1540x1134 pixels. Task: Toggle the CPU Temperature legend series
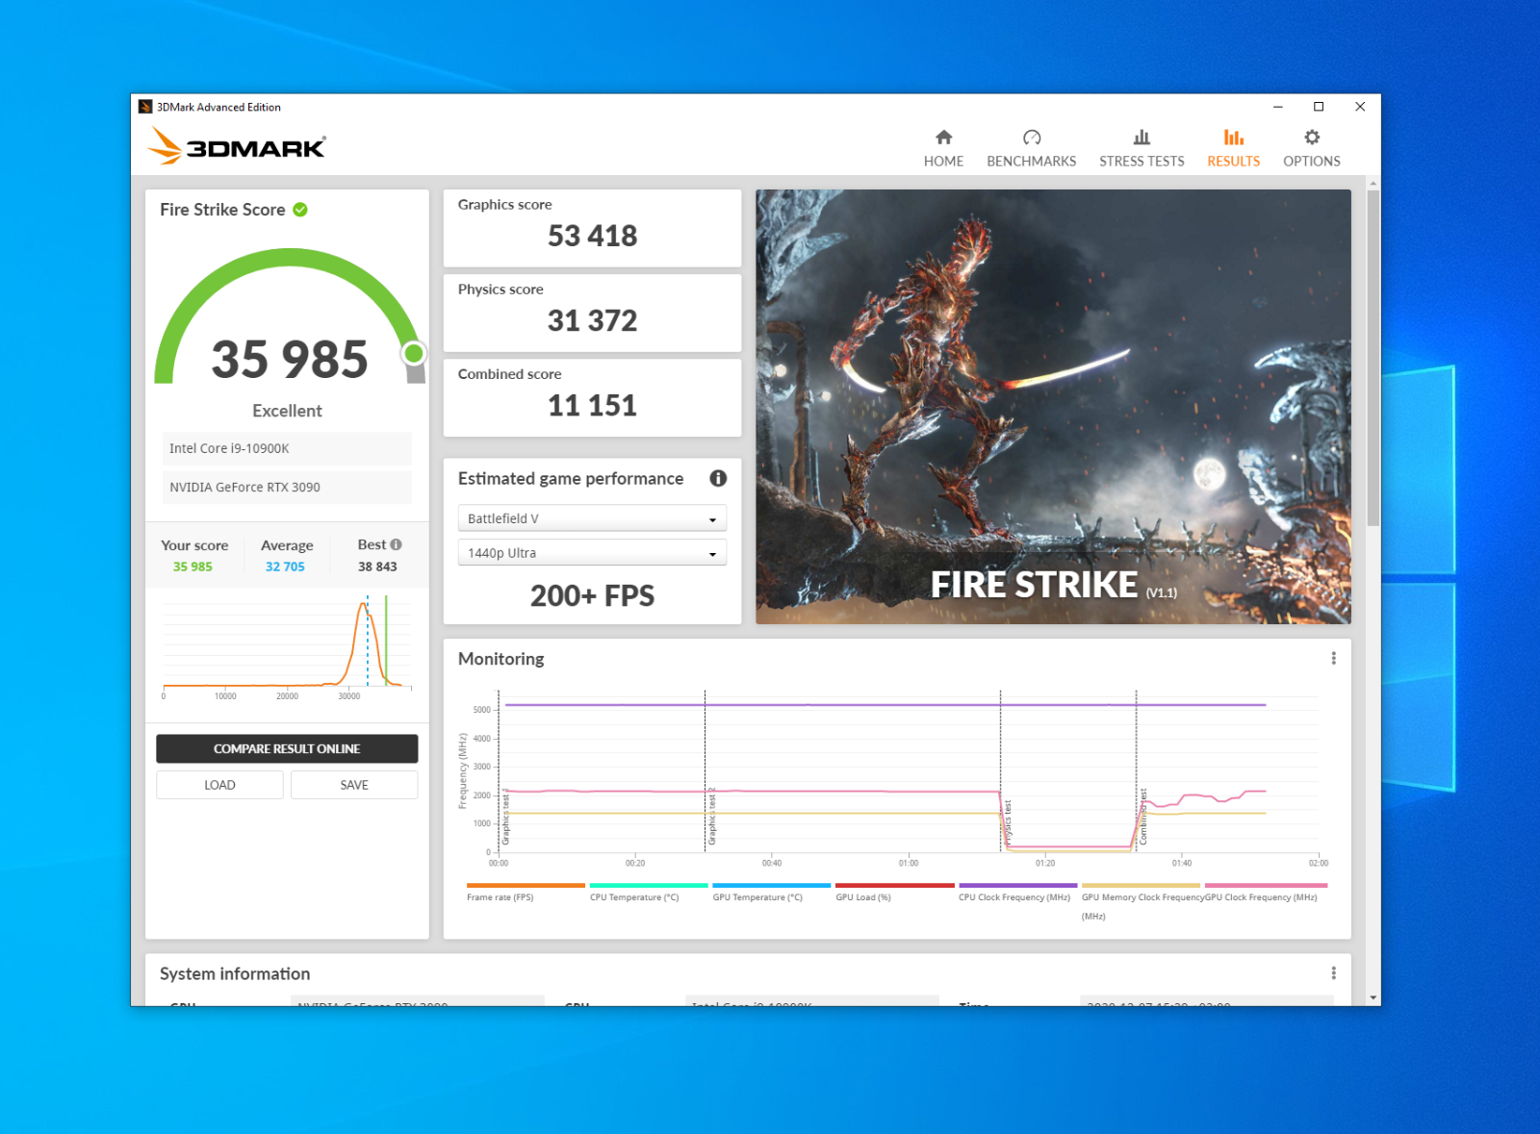point(648,893)
